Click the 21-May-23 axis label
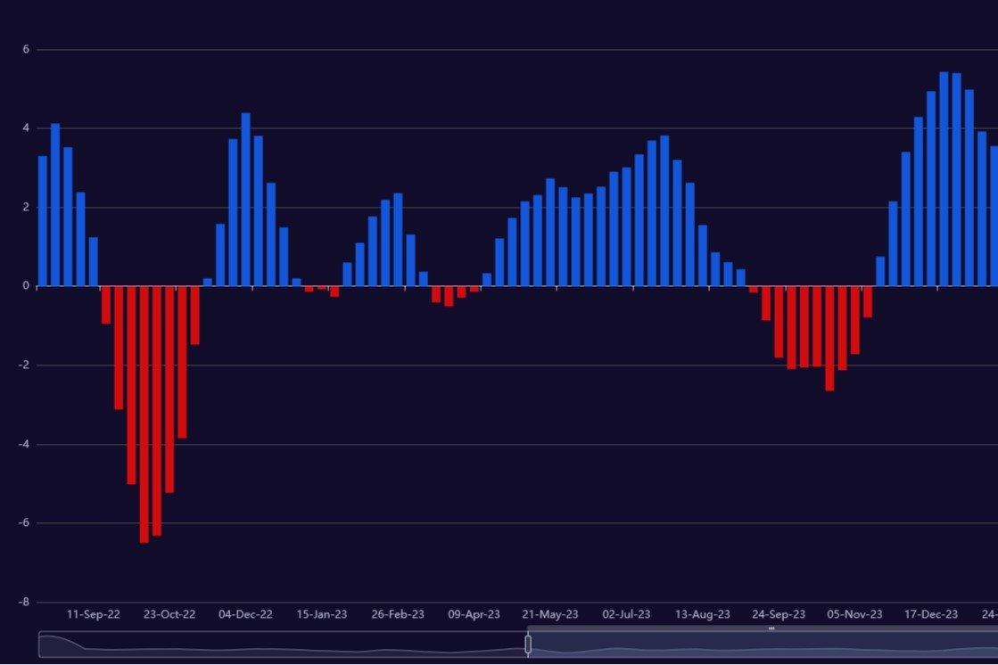The width and height of the screenshot is (998, 665). coord(550,615)
